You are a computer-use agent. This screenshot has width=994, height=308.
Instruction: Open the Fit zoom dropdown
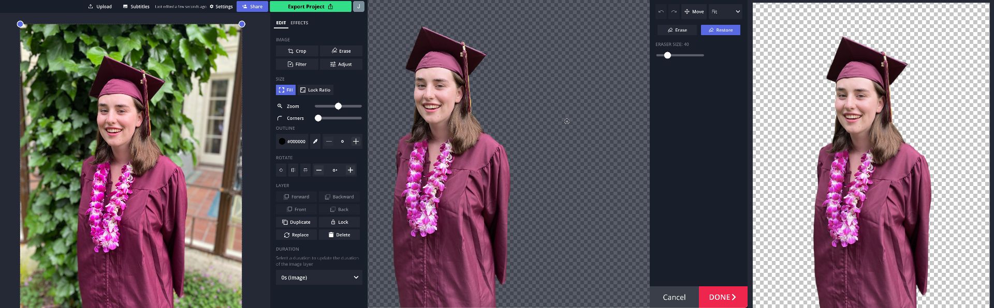click(725, 11)
